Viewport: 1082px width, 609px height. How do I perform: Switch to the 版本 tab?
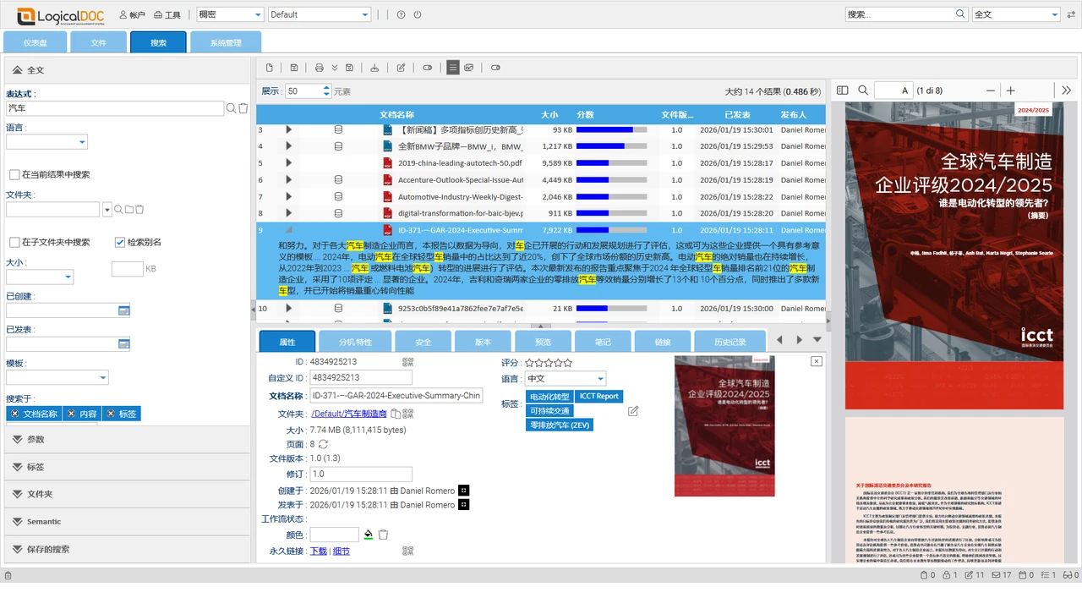483,342
